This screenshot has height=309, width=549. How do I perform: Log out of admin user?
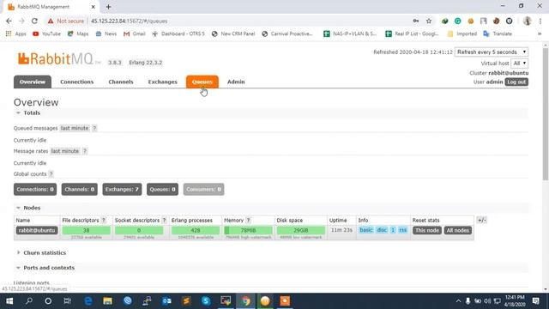[x=516, y=82]
